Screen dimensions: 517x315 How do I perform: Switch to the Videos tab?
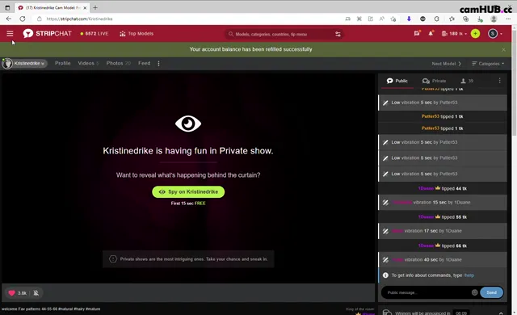[88, 63]
